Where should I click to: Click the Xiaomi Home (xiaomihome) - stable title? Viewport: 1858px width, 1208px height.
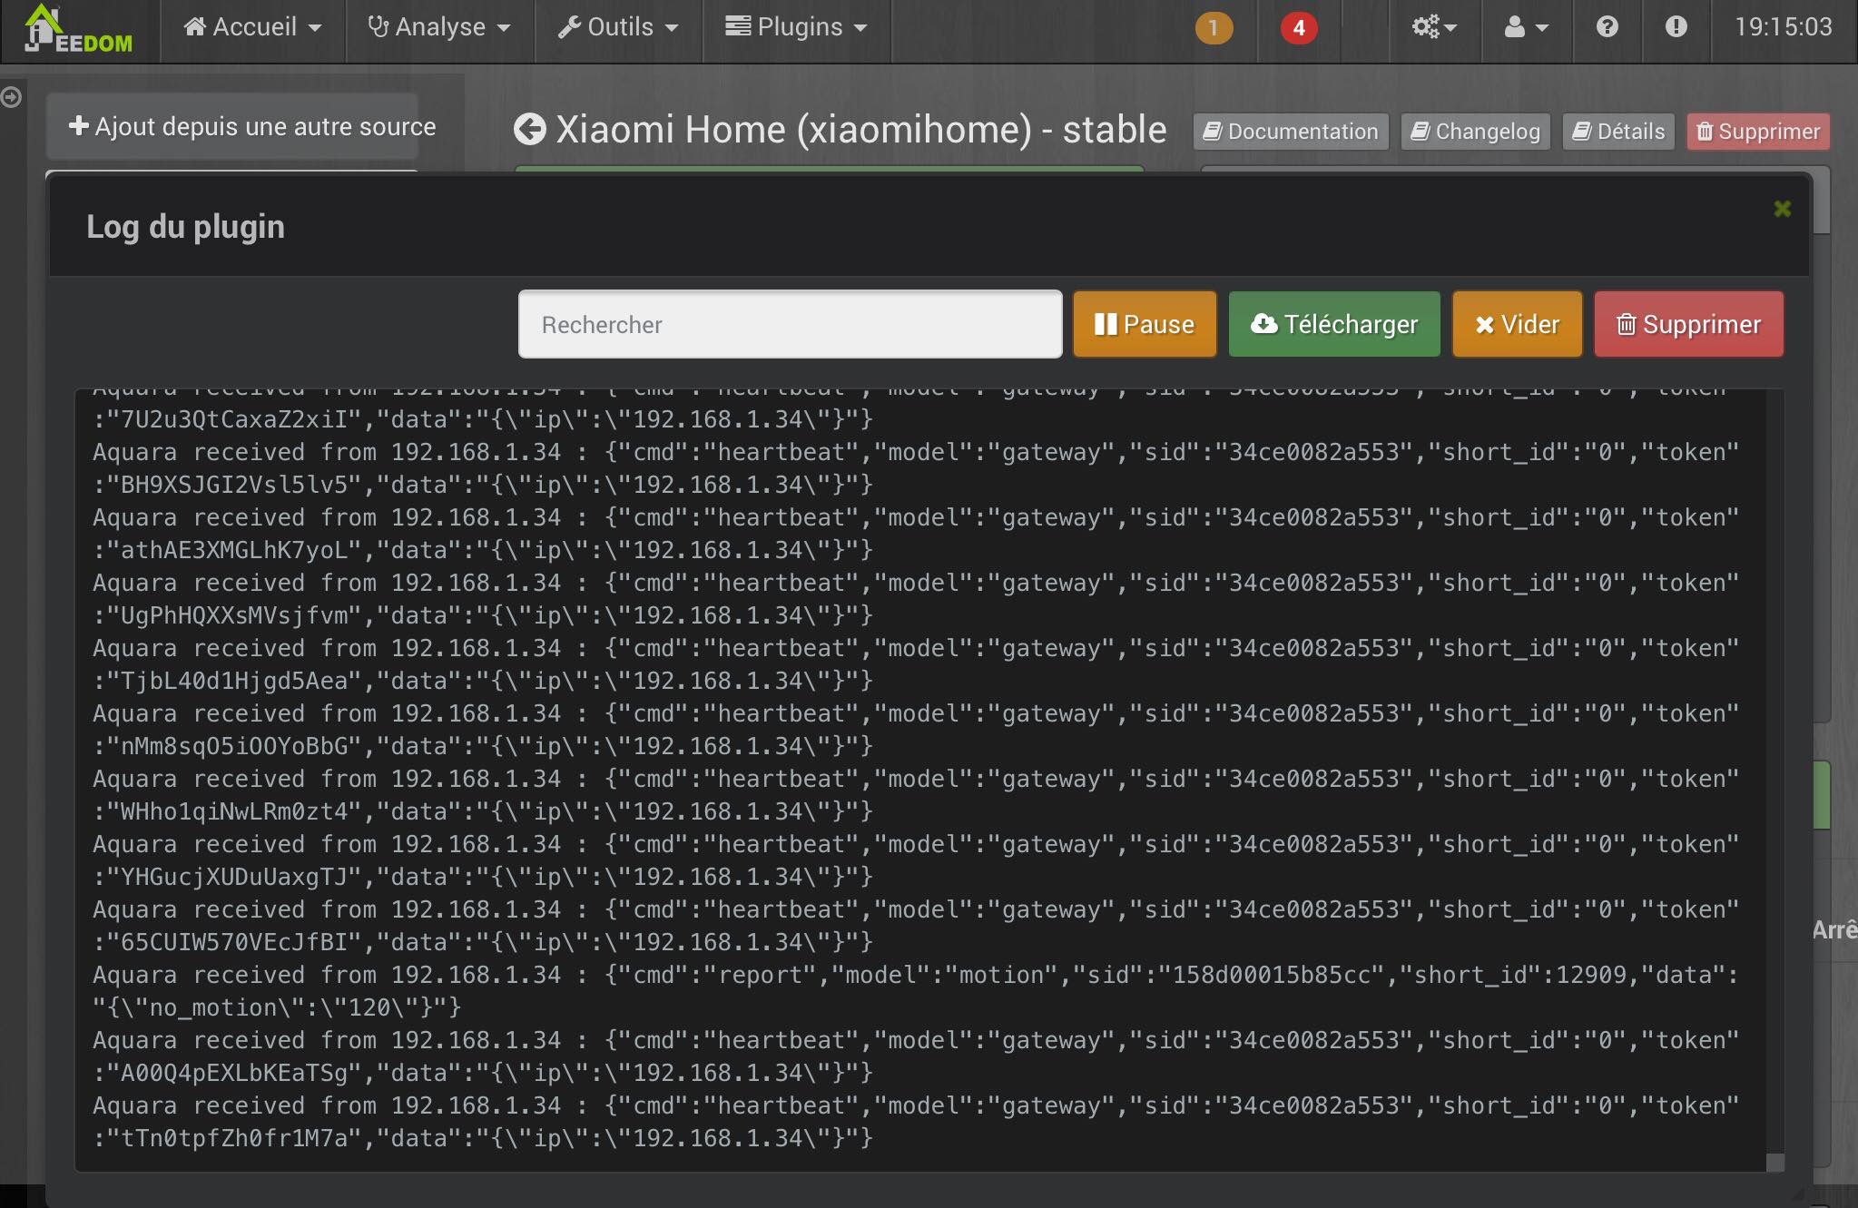click(x=860, y=130)
